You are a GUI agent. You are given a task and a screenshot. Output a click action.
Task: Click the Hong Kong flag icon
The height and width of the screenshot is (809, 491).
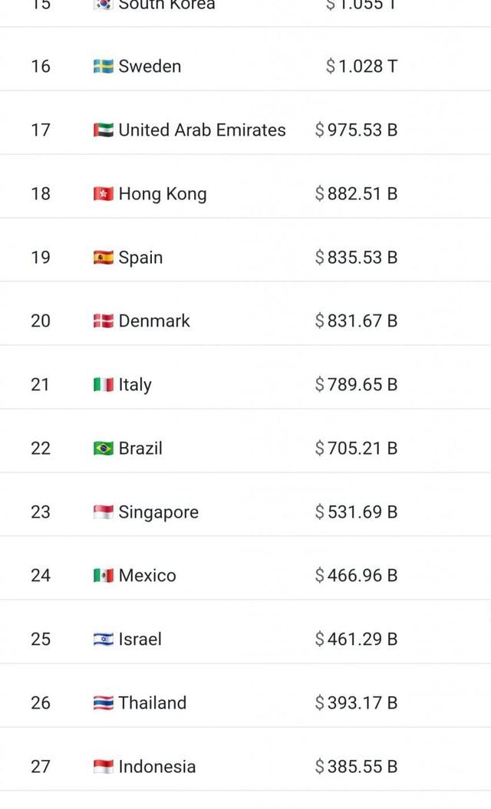point(104,194)
